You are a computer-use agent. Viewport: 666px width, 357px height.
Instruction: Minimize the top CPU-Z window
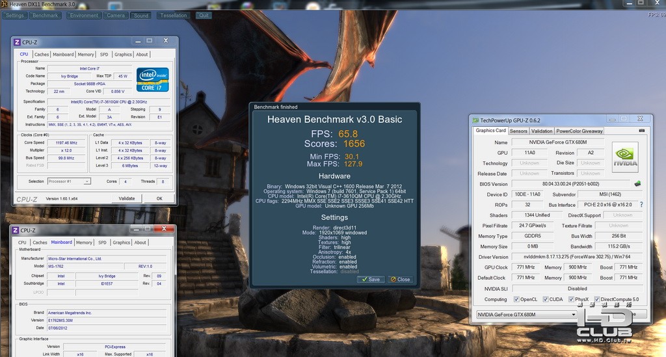click(x=138, y=41)
